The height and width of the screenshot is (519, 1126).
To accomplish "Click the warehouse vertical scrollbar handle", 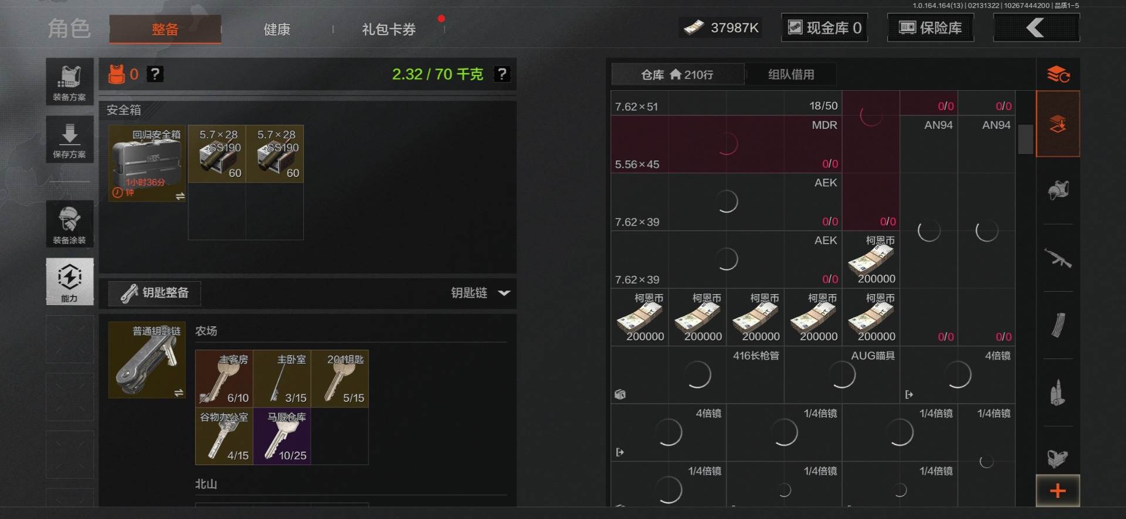I will tap(1025, 139).
